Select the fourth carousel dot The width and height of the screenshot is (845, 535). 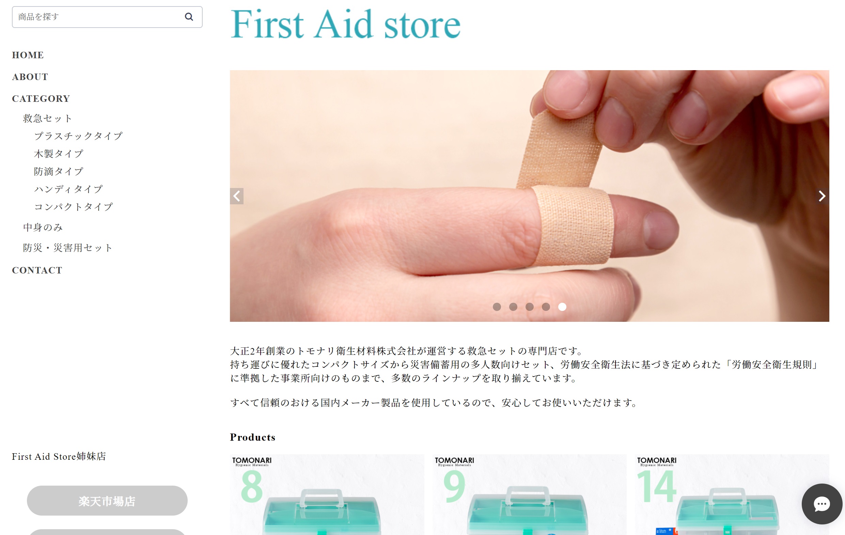click(546, 307)
